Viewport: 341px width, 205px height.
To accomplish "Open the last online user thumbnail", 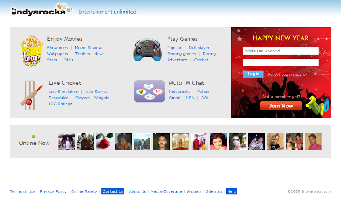I will 313,142.
